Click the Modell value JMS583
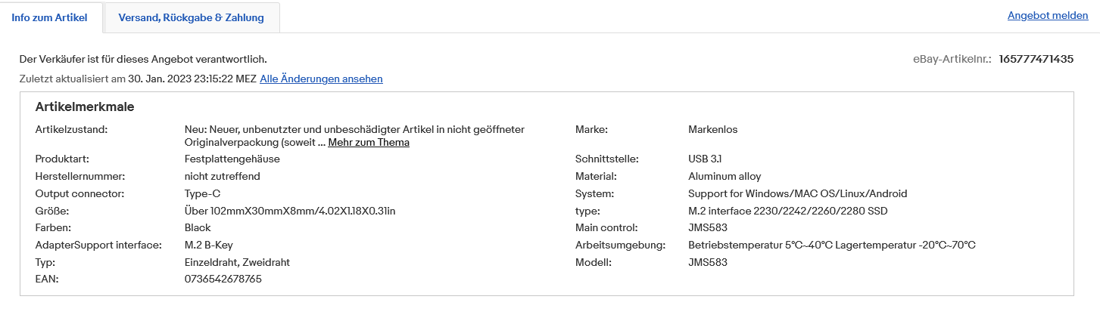The height and width of the screenshot is (318, 1100). [707, 262]
